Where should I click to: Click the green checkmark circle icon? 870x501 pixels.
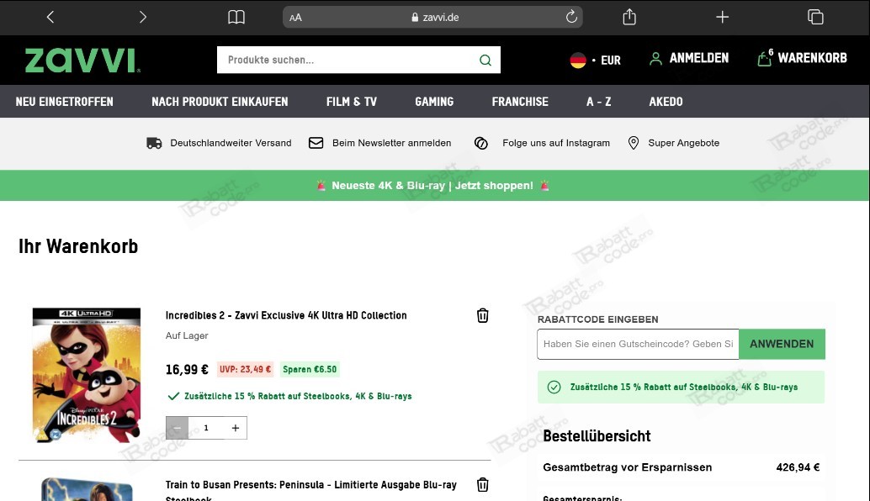(x=554, y=388)
